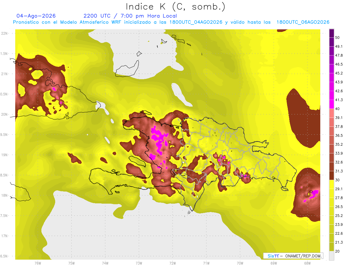Click the '72W' longitude label

click(x=172, y=263)
